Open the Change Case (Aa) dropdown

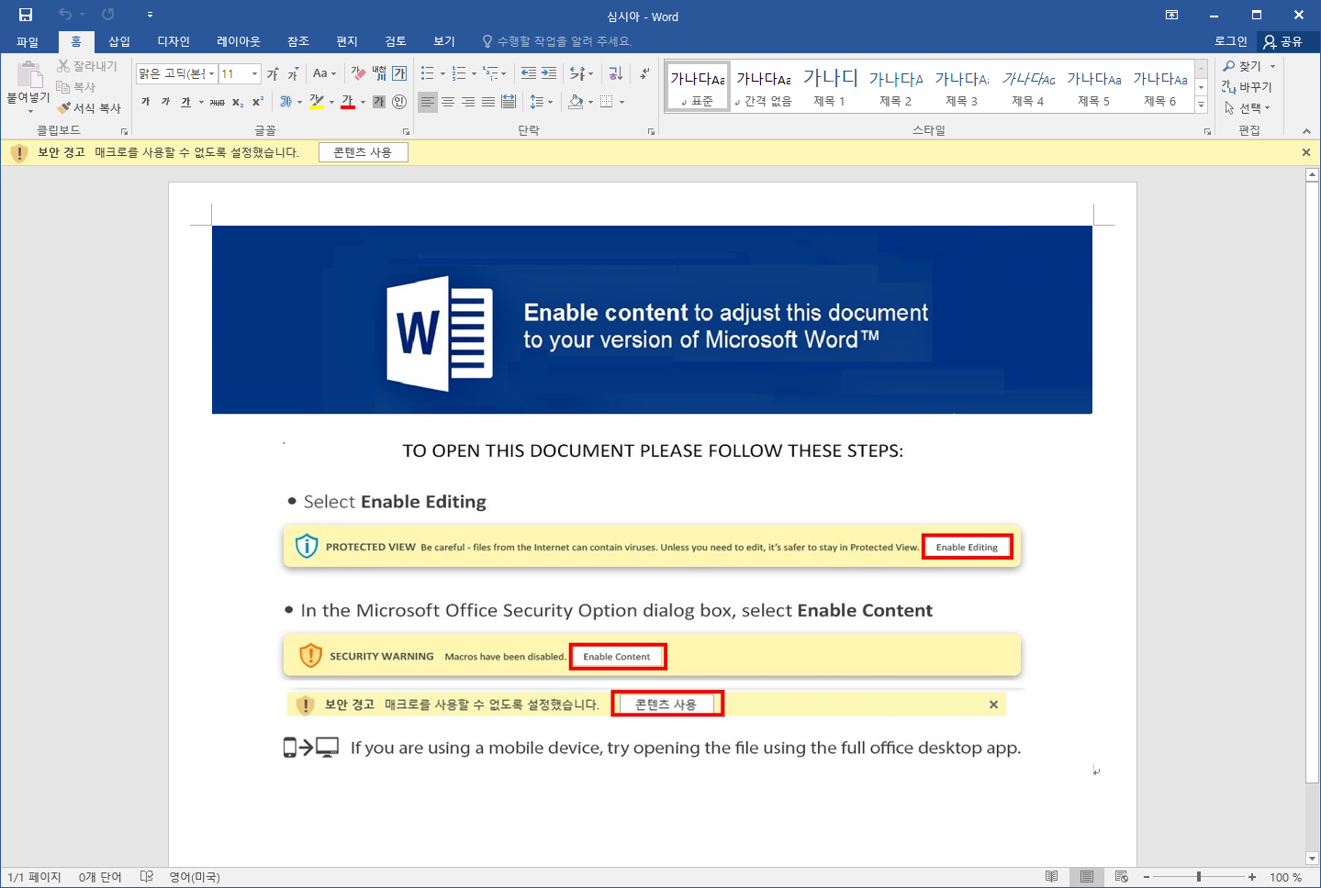click(325, 73)
